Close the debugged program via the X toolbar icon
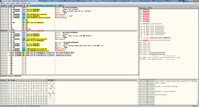The width and height of the screenshot is (199, 107). 6,6
